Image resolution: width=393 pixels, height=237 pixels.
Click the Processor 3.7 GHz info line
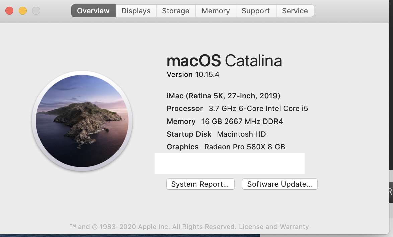click(237, 108)
